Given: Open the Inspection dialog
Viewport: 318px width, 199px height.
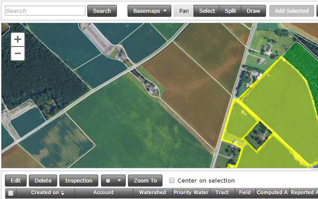Looking at the screenshot, I should pyautogui.click(x=79, y=181).
